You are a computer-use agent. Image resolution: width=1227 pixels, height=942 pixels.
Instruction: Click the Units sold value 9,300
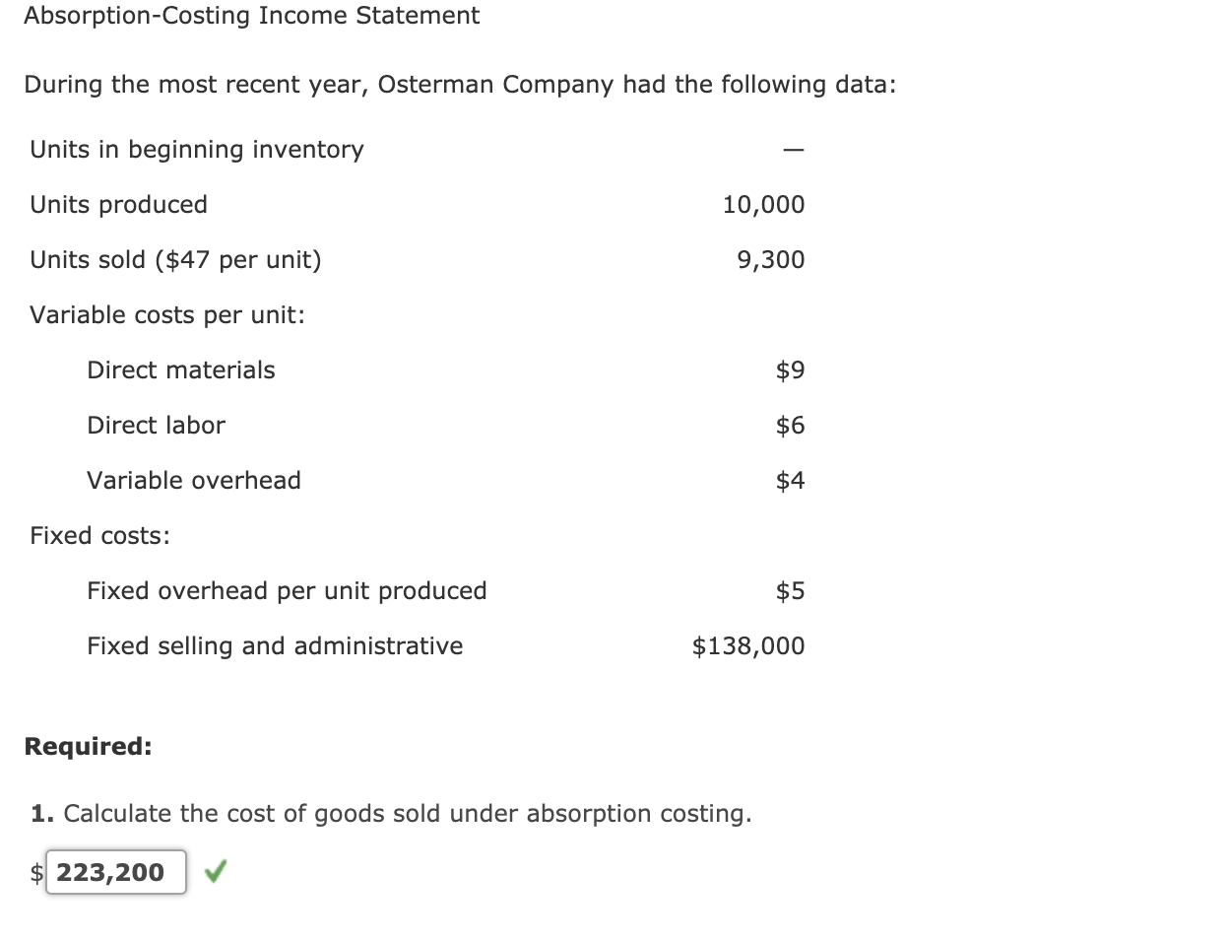point(773,259)
